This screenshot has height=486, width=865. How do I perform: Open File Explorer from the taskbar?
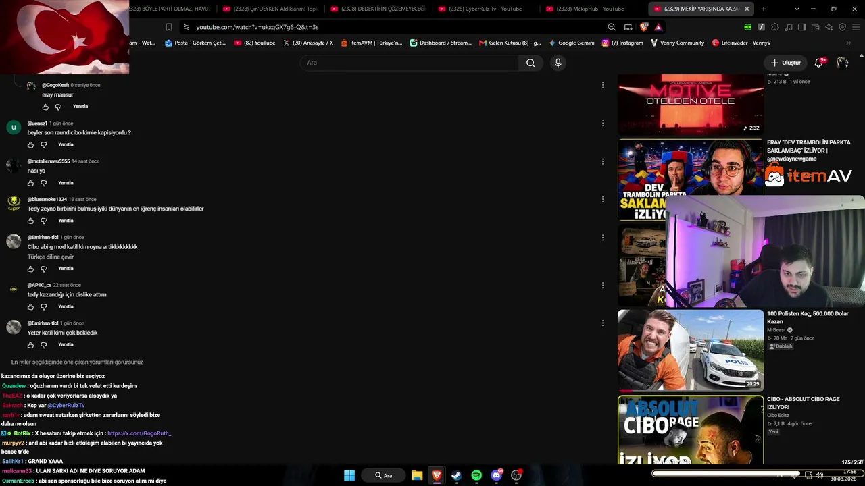coord(417,475)
